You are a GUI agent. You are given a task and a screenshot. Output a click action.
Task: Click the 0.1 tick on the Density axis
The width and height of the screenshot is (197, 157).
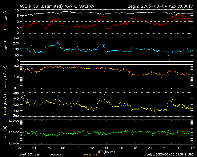[x=16, y=88]
